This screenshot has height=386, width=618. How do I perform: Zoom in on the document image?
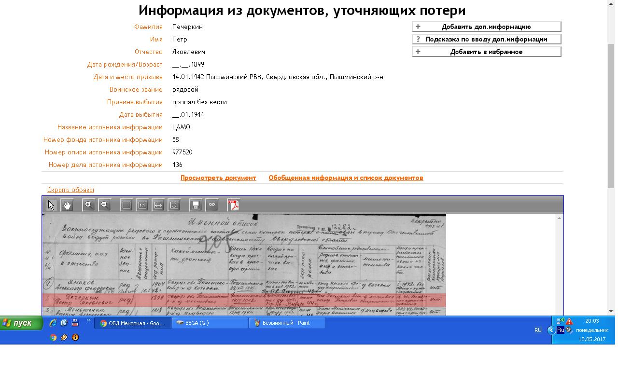coord(88,205)
